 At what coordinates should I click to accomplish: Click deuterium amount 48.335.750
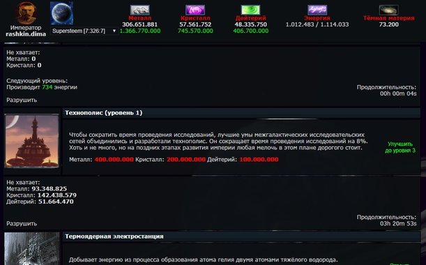(x=250, y=24)
